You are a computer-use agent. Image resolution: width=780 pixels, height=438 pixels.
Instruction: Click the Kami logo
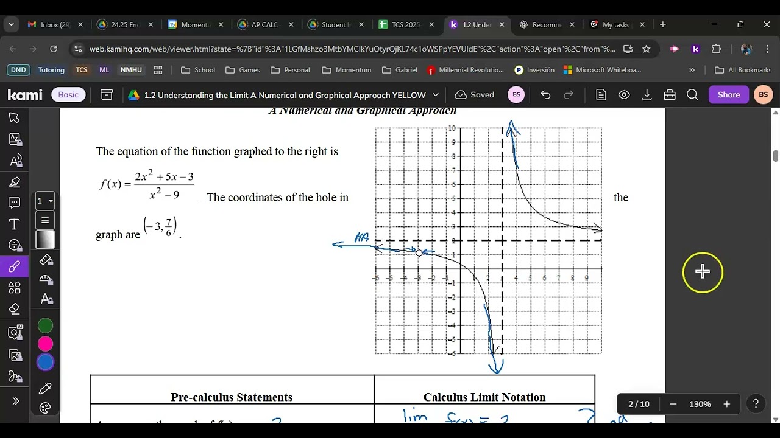point(25,95)
